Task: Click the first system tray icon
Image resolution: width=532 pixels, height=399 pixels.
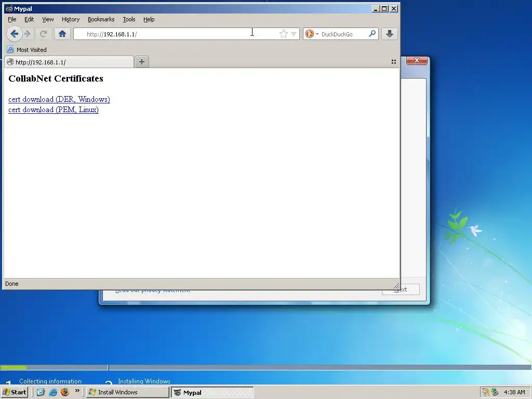Action: click(x=486, y=393)
